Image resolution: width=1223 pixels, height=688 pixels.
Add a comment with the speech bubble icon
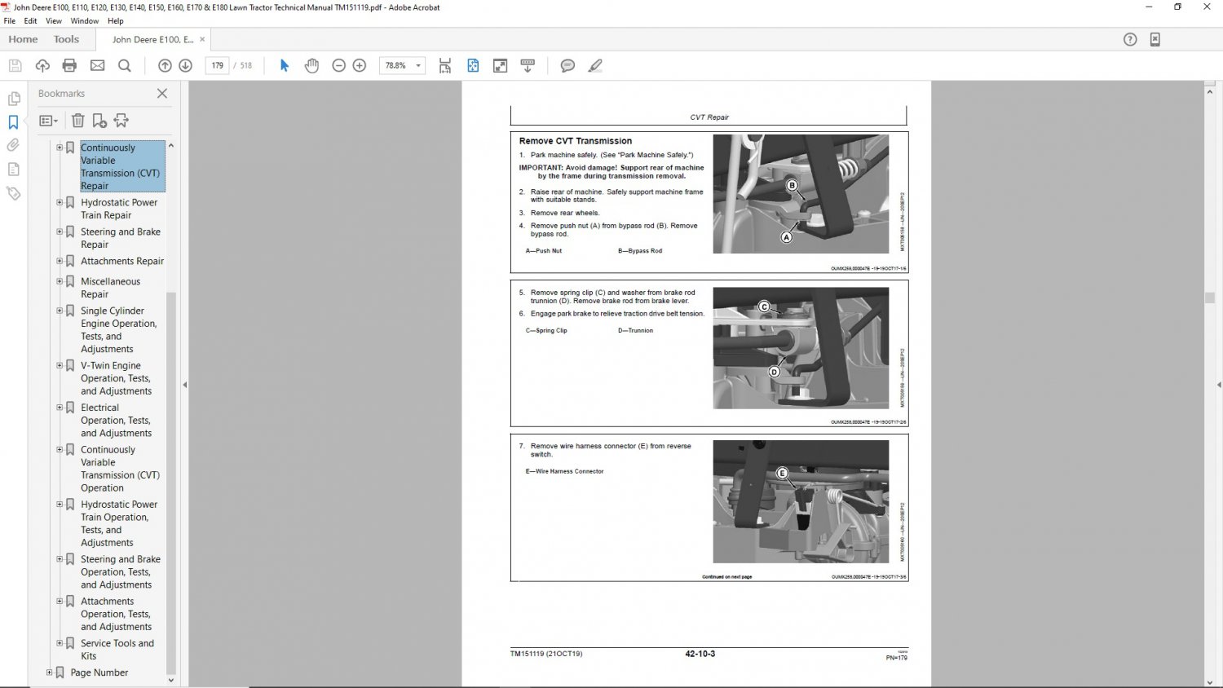(x=568, y=66)
